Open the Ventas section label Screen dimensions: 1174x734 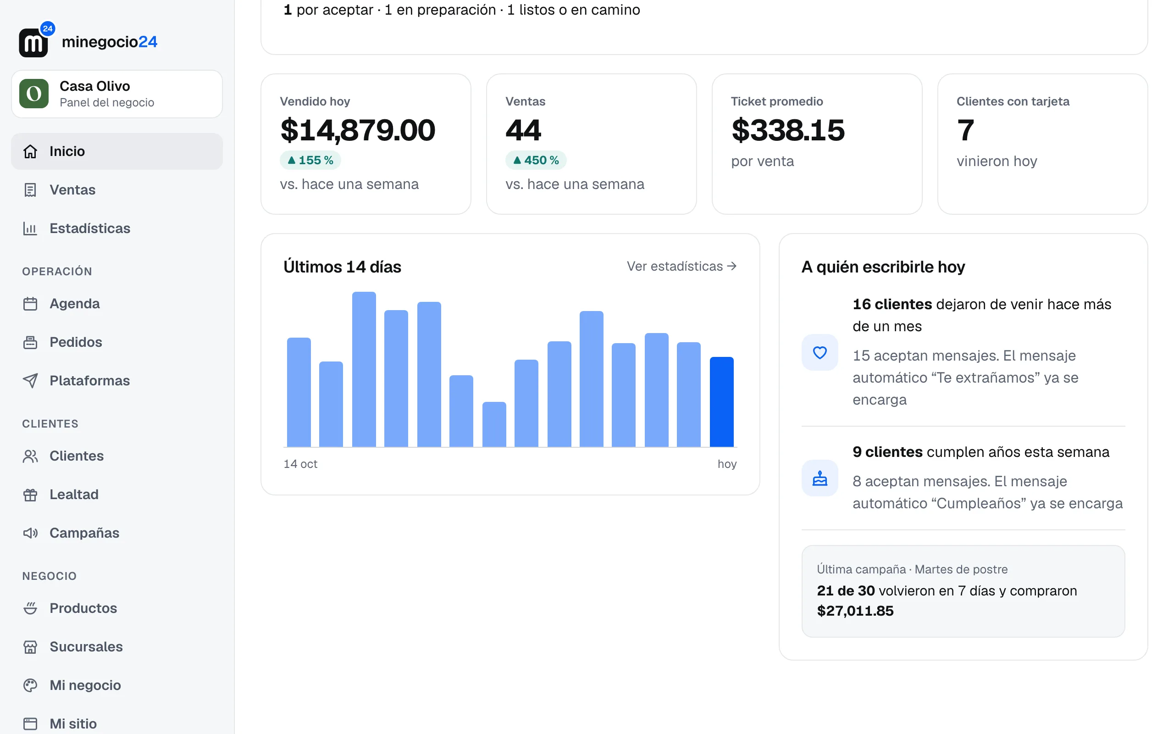pos(72,190)
